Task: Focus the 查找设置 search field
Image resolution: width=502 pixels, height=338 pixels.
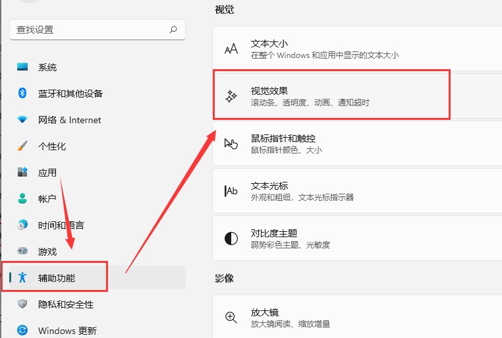Action: [x=98, y=30]
